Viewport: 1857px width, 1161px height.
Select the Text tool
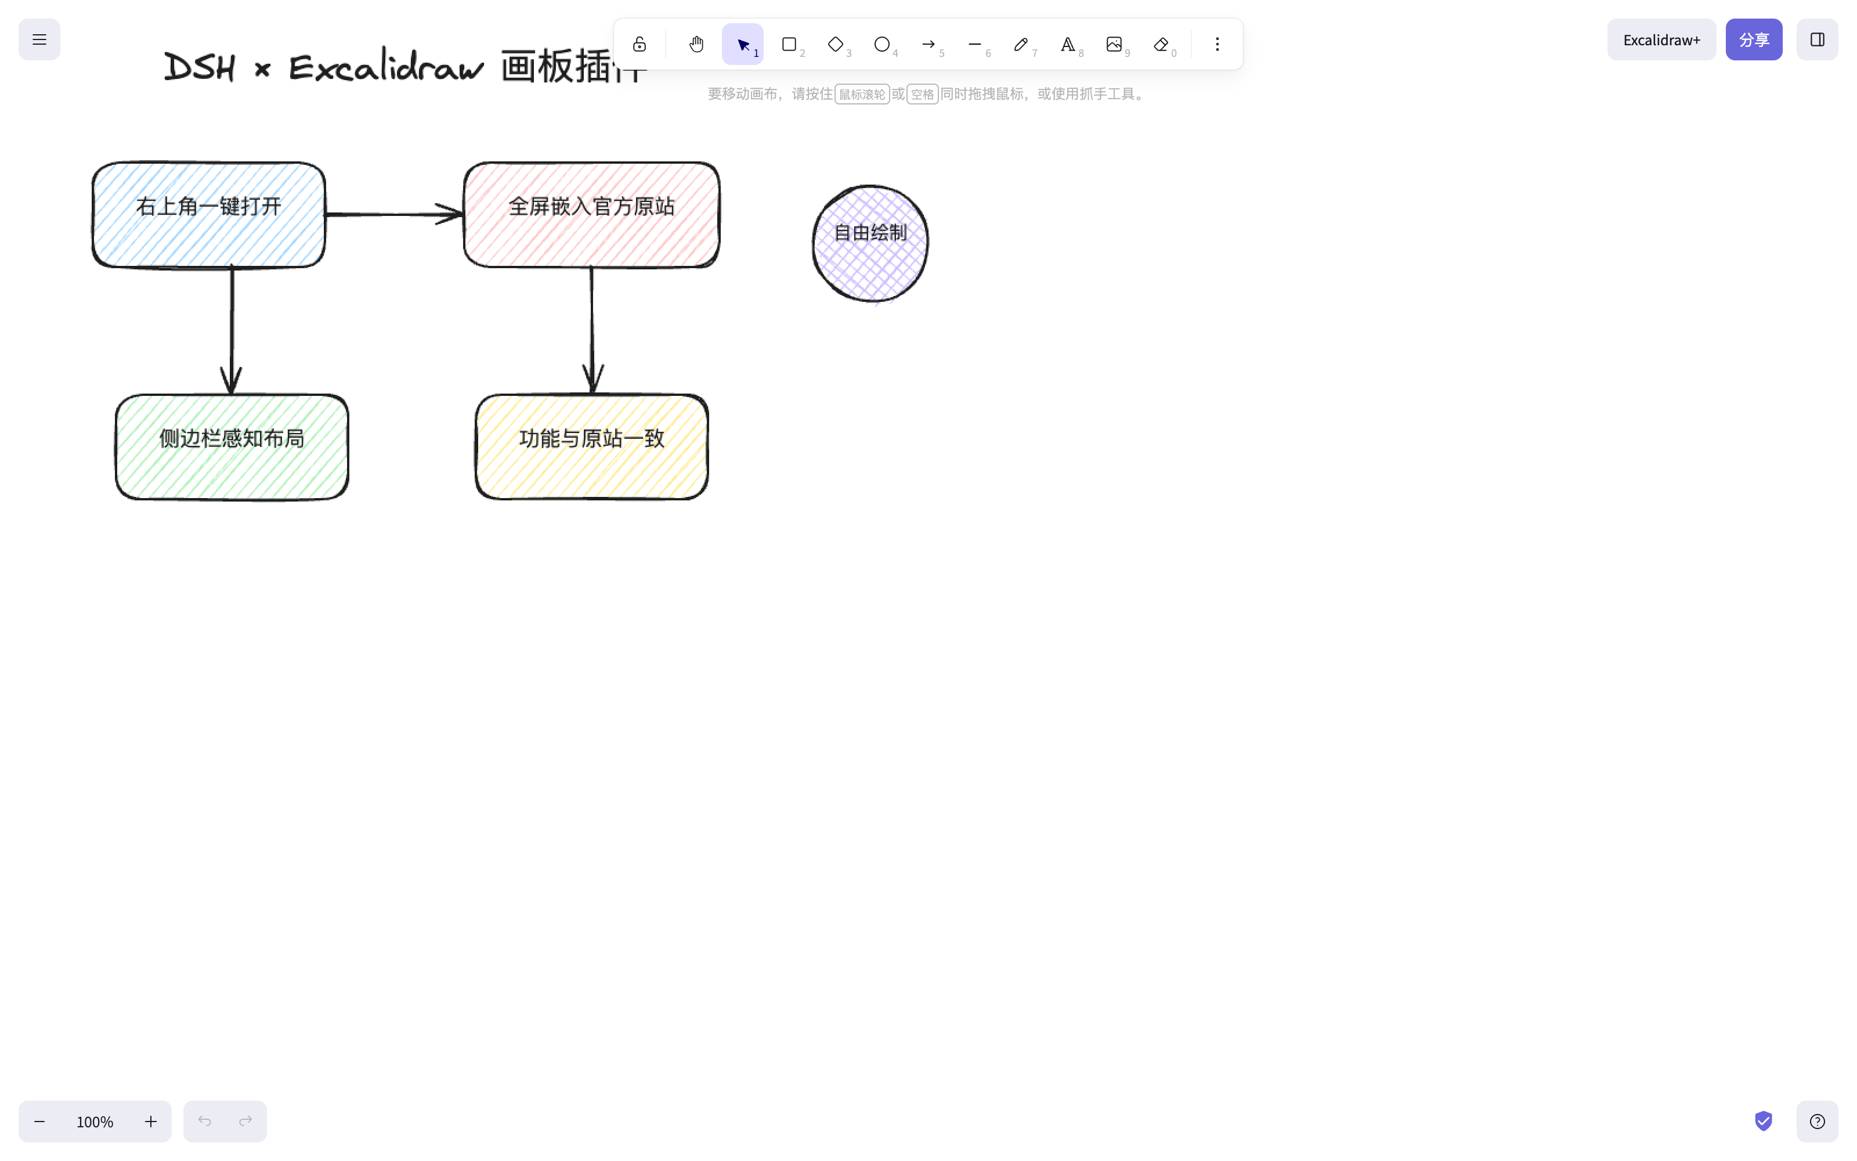1067,45
